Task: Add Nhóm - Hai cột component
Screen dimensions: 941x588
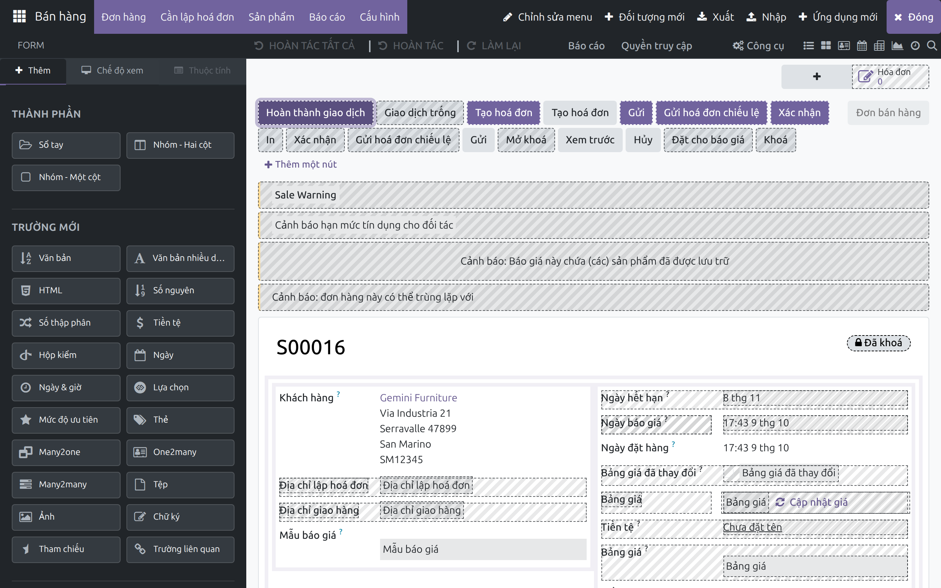Action: point(180,145)
